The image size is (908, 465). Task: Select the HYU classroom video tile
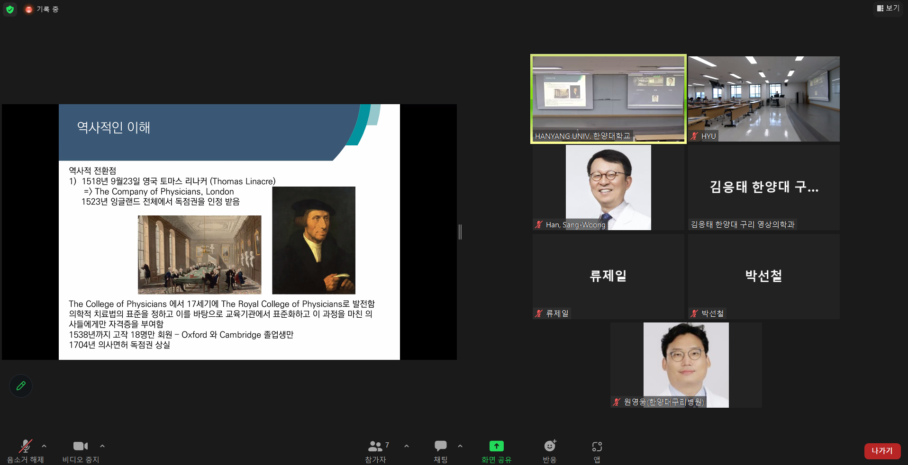click(763, 98)
